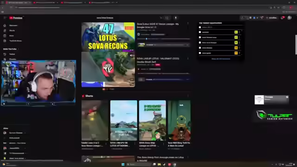
Task: Open options for Sova Lineup Lotus video
Action: [188, 58]
